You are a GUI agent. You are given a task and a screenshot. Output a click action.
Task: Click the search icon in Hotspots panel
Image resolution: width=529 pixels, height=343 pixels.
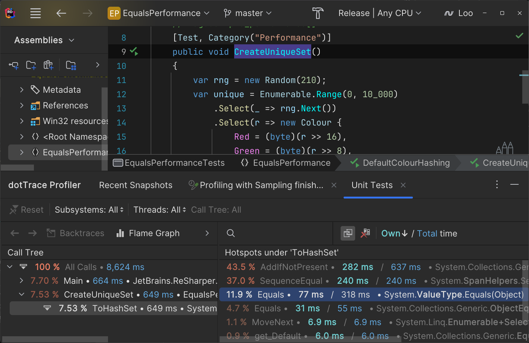click(x=231, y=233)
